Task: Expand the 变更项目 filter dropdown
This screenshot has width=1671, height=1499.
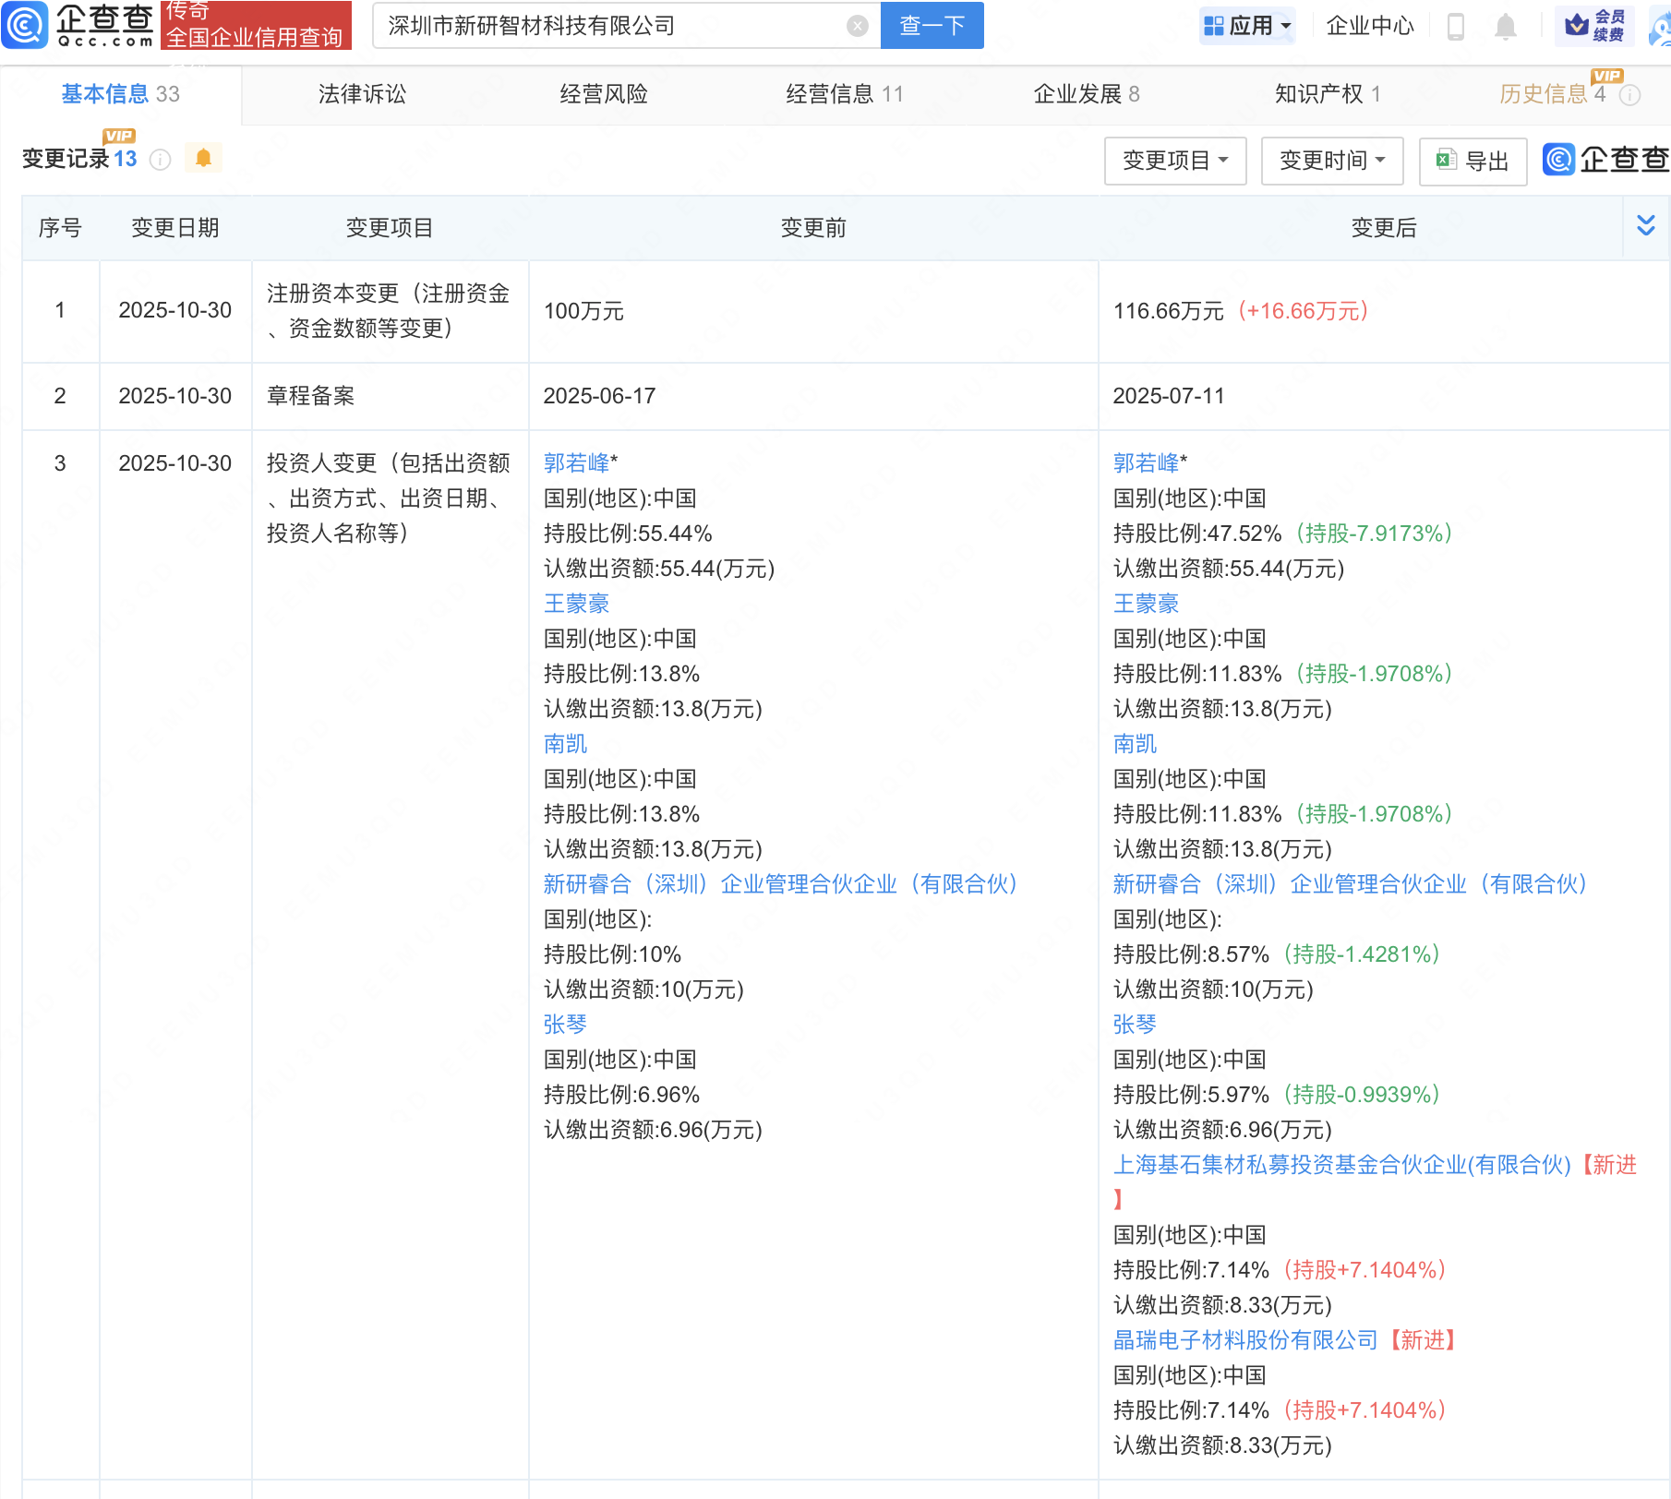Action: pyautogui.click(x=1175, y=161)
